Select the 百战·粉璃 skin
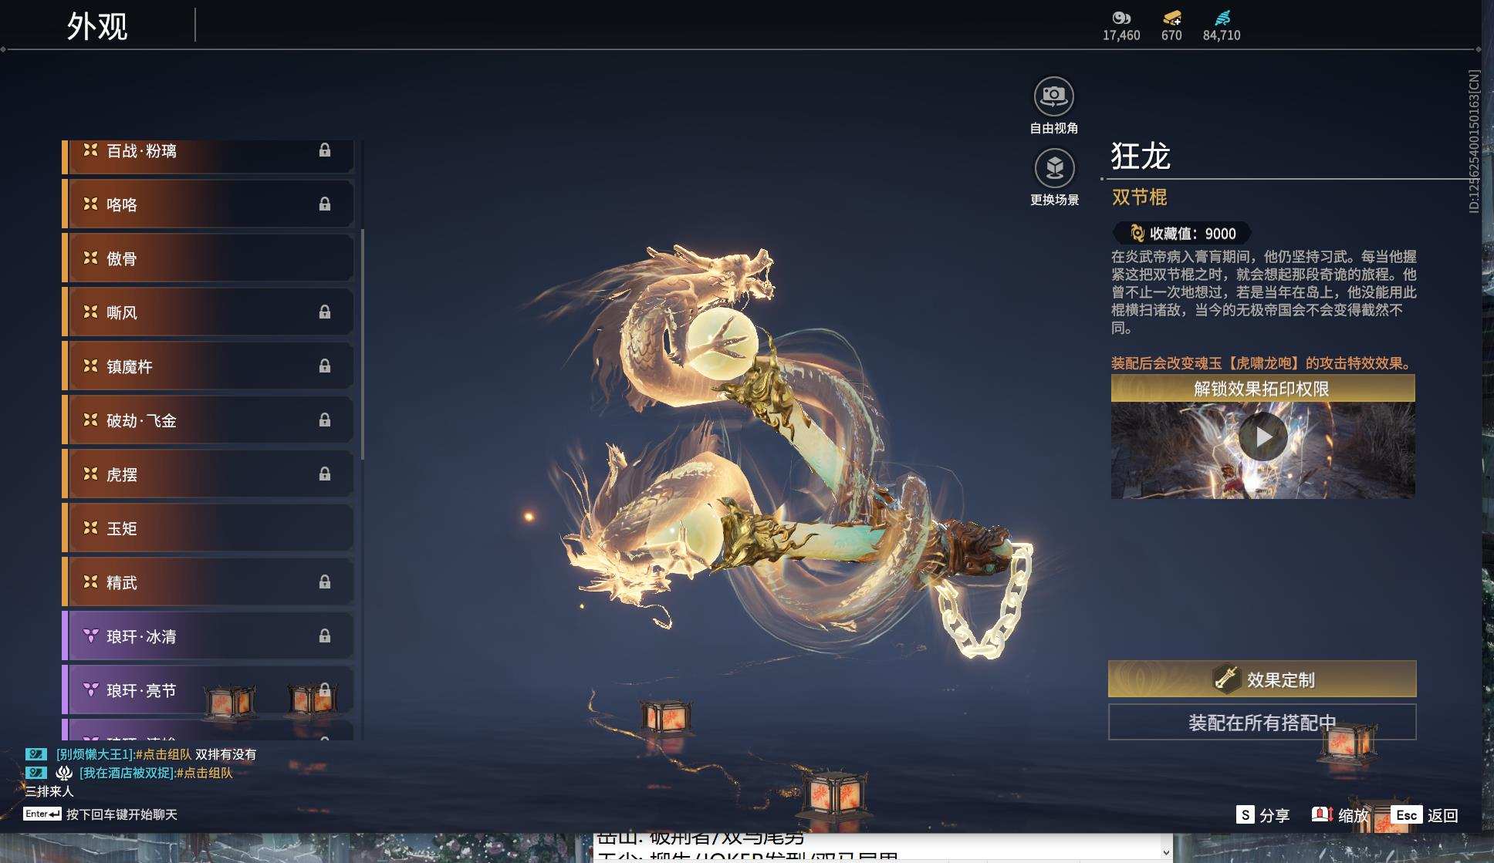 [208, 156]
